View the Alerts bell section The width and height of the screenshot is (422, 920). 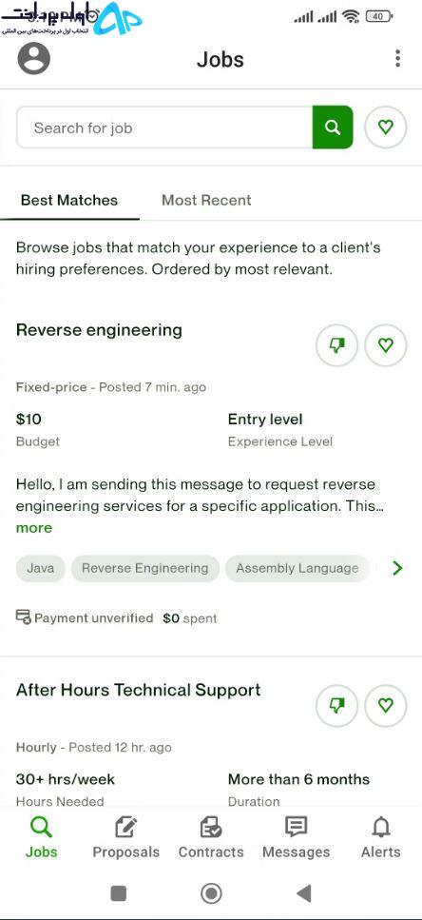[x=381, y=837]
